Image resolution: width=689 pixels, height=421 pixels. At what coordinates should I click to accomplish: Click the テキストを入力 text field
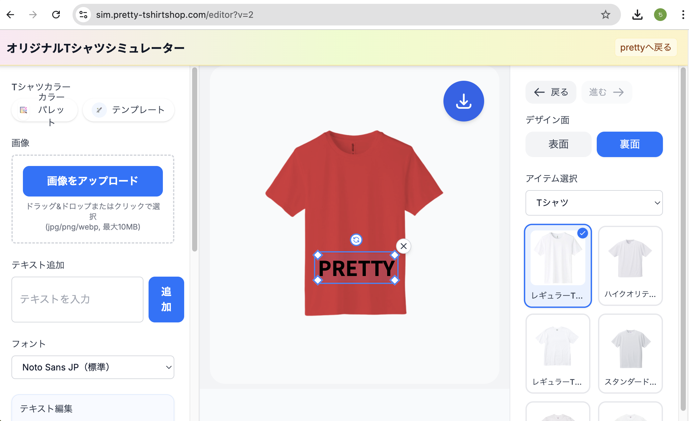[x=77, y=299]
